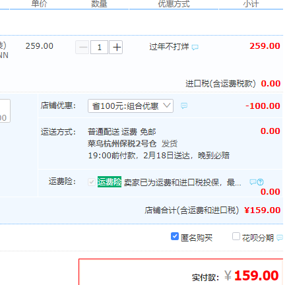
Task: Click the quantity input field showing 1
Action: [99, 47]
